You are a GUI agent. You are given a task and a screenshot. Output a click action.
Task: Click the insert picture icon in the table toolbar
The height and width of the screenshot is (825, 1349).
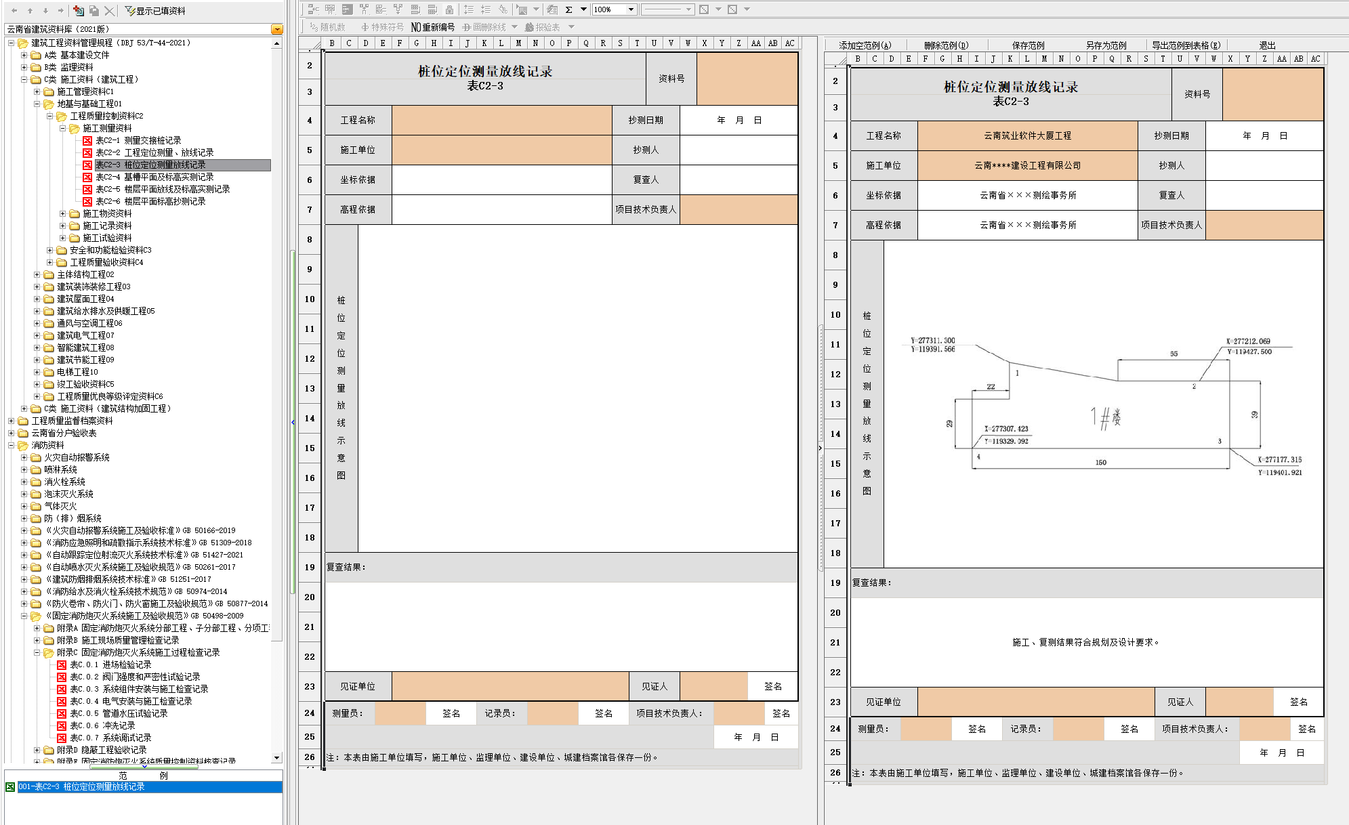coord(521,9)
